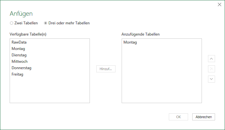Move the selected table up in order
225x130 pixels.
[212, 59]
